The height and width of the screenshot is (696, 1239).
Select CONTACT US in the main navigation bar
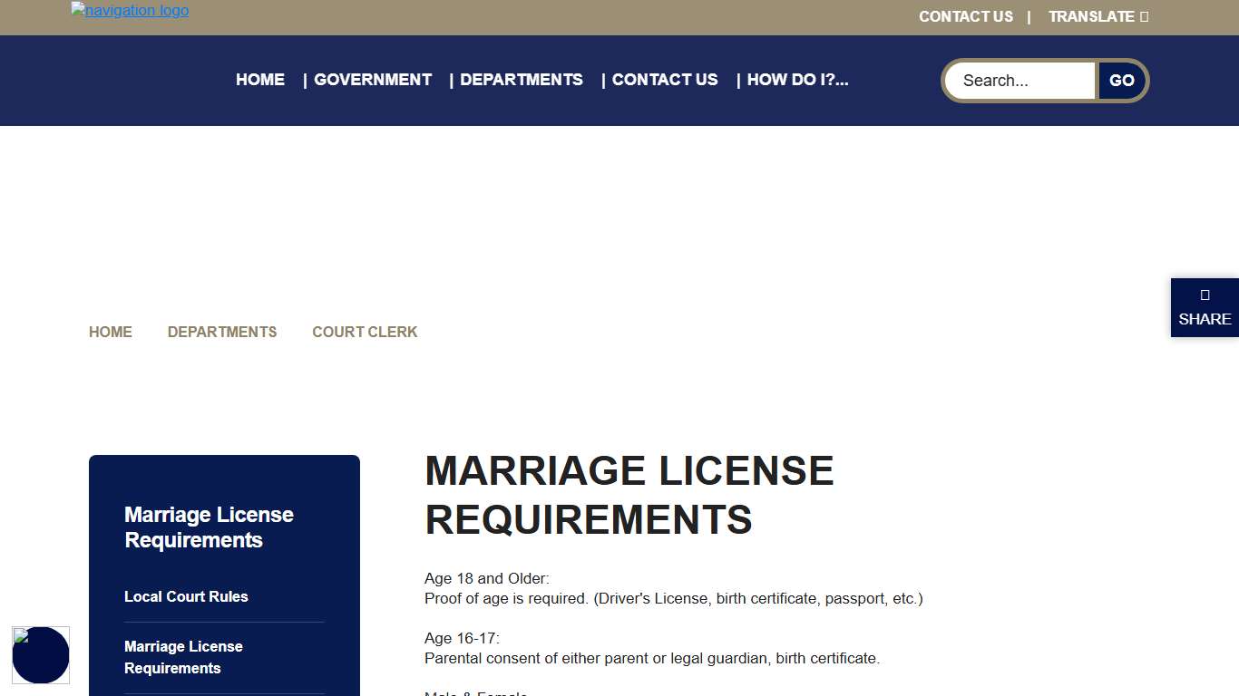[664, 80]
